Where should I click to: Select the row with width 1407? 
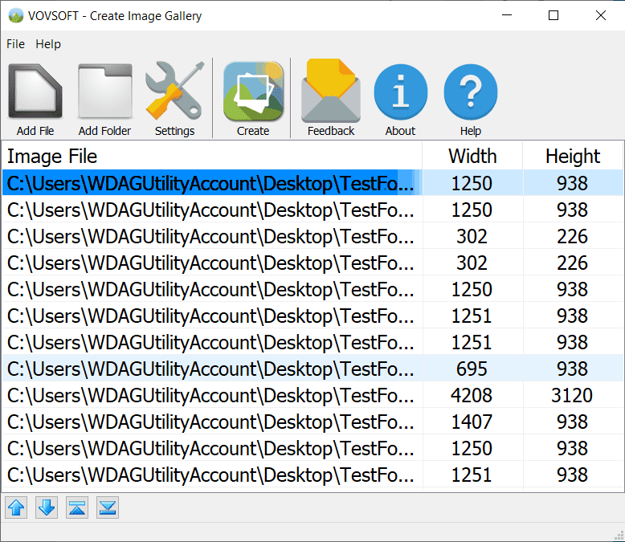[312, 422]
